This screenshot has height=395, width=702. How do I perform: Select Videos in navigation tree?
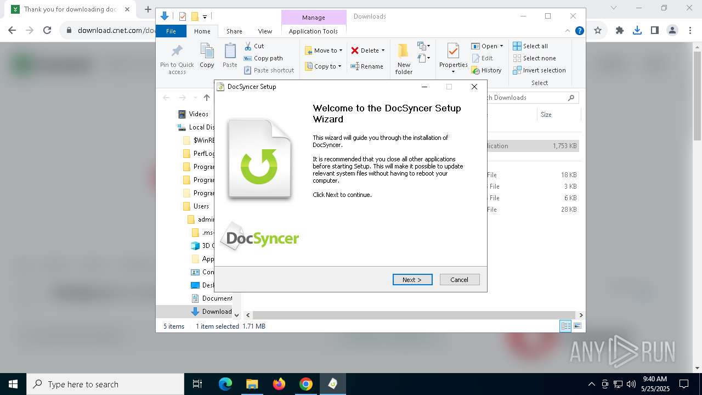[193, 114]
